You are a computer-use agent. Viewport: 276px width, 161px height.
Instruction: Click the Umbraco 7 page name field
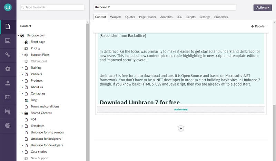[165, 7]
